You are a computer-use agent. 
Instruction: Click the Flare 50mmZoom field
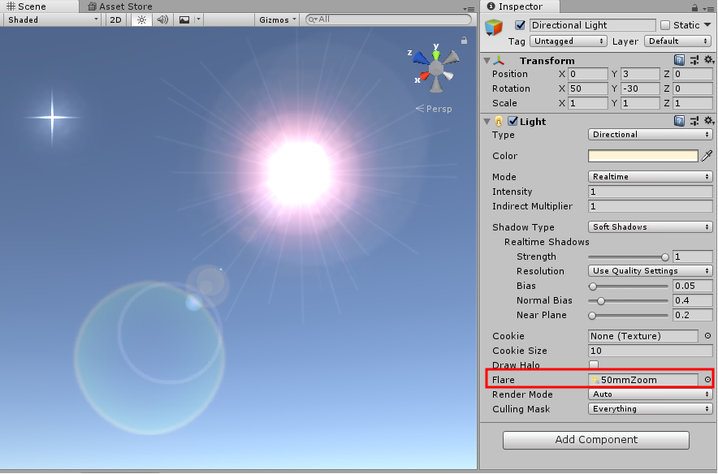pyautogui.click(x=643, y=380)
